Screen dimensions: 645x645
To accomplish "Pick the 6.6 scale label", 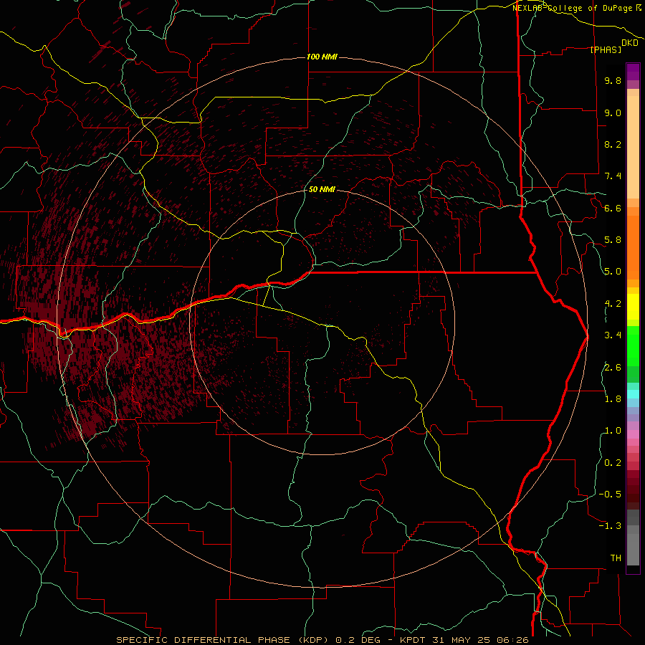I will 613,208.
